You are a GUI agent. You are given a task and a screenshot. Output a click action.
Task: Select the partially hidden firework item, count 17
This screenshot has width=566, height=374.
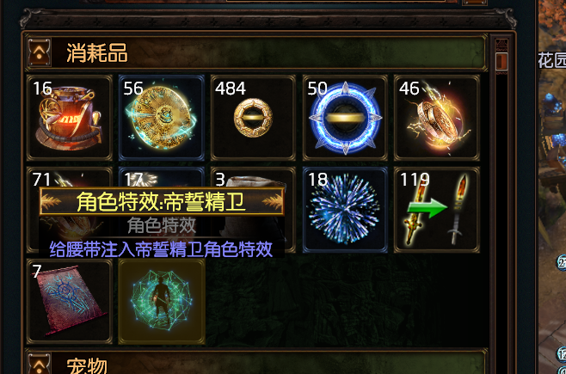tap(162, 177)
